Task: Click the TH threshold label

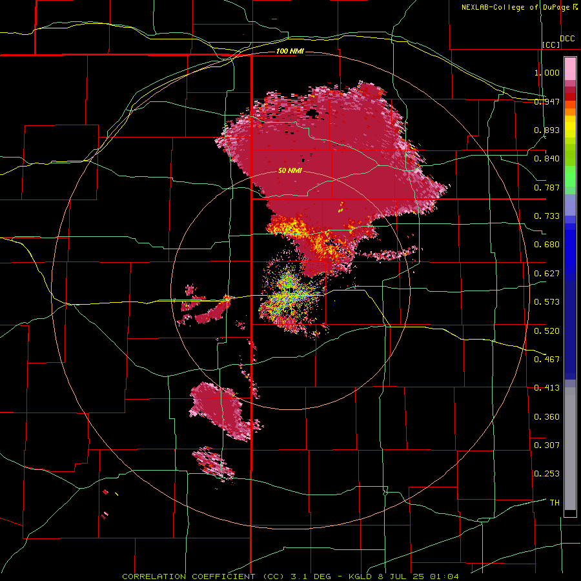Action: (555, 503)
